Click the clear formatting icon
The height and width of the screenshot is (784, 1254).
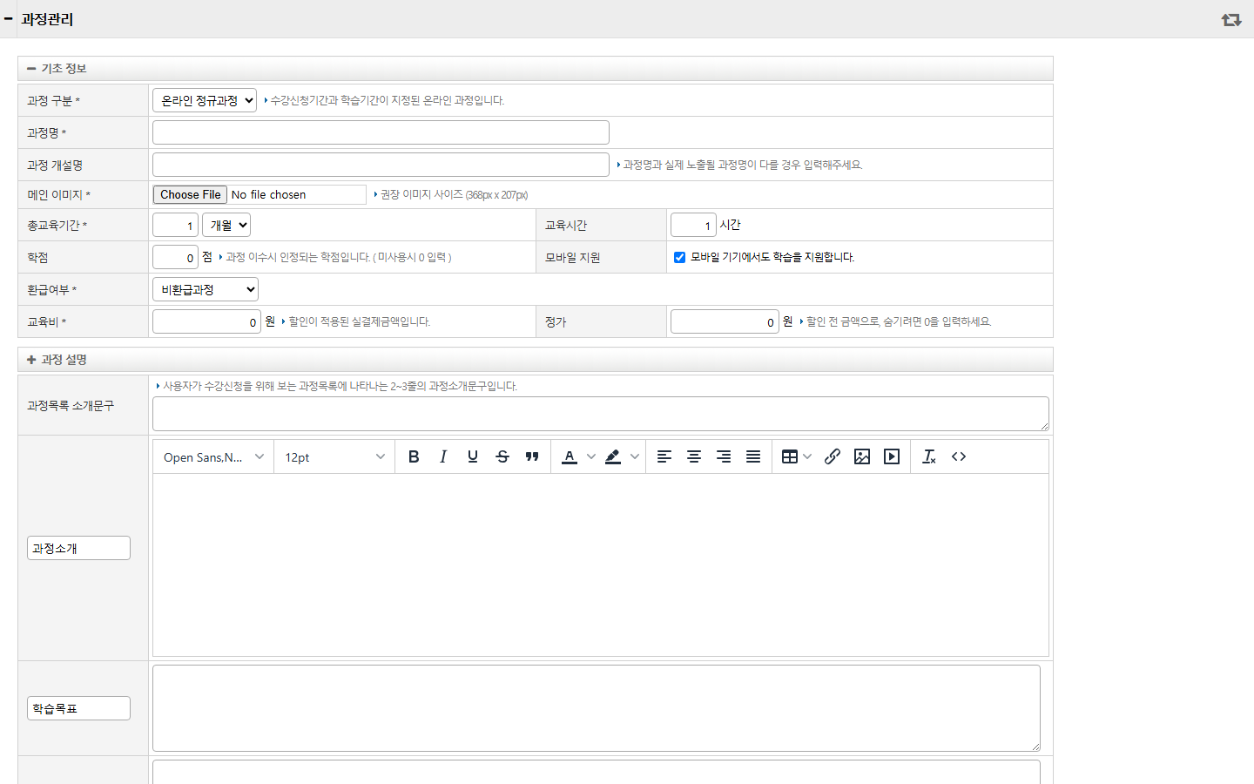coord(929,456)
